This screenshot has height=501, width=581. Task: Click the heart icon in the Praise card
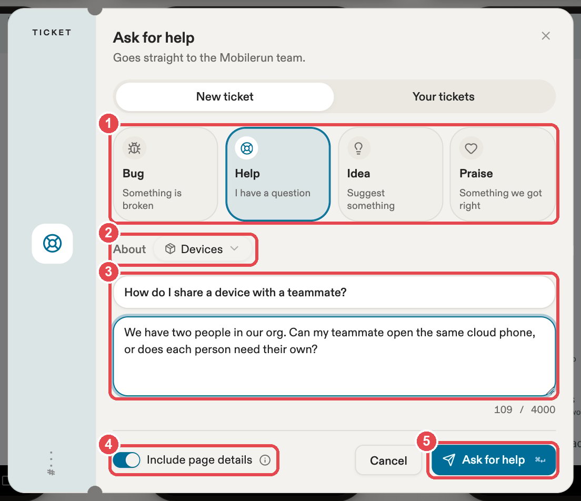coord(471,148)
